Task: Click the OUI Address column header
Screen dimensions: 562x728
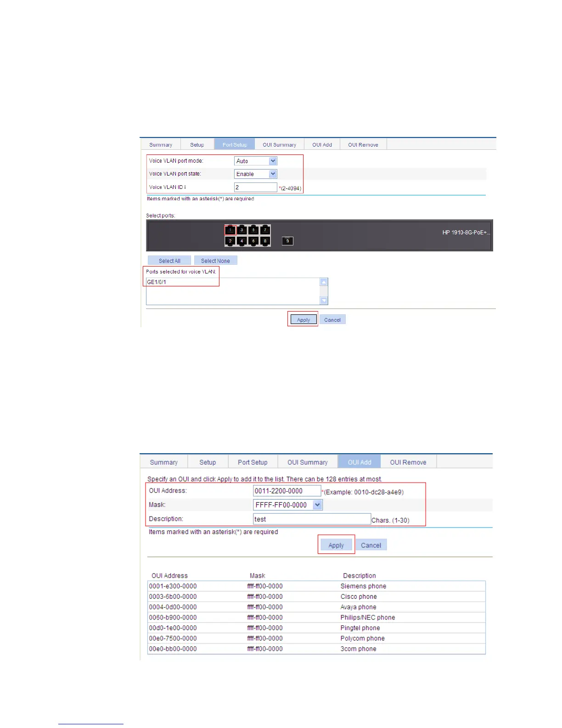Action: [x=169, y=575]
